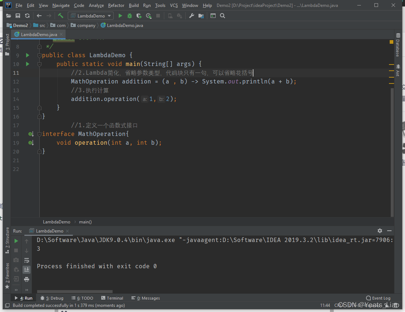405x312 pixels.
Task: Open the Structure tool window tab
Action: pos(7,241)
